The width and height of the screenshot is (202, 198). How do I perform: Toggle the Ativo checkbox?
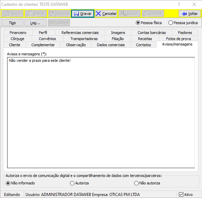[x=181, y=194]
